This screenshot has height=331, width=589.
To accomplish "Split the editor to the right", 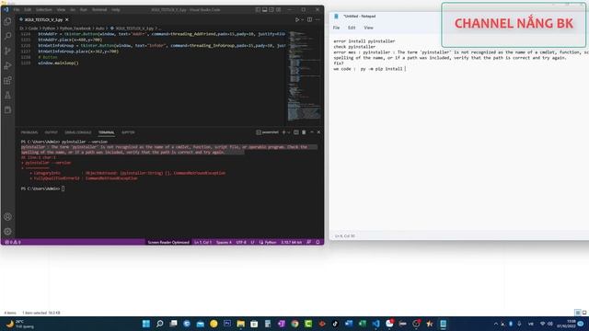I will (309, 19).
